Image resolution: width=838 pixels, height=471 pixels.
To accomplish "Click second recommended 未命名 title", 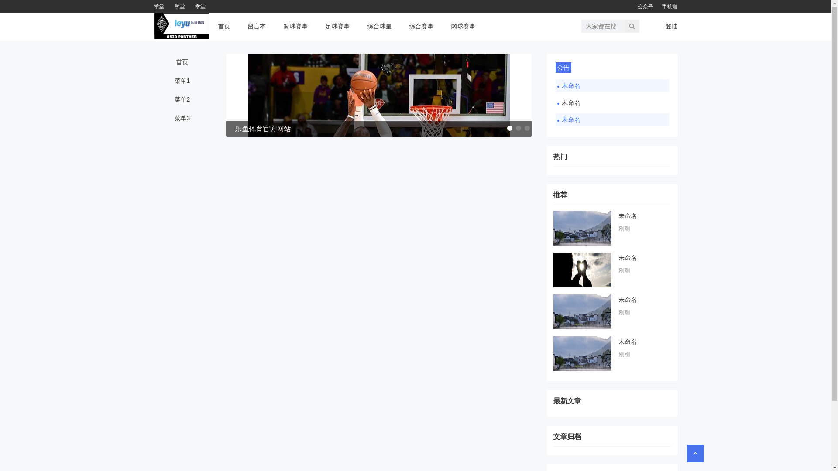I will point(628,258).
